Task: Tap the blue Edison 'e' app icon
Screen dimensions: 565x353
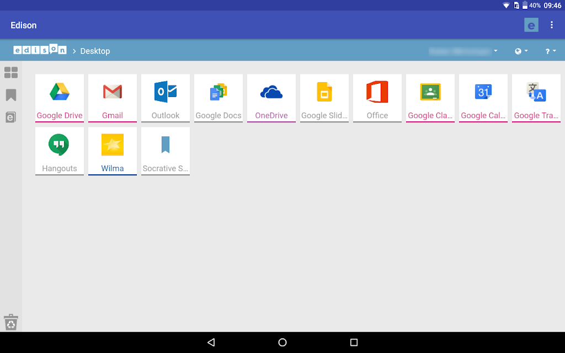Action: 531,25
